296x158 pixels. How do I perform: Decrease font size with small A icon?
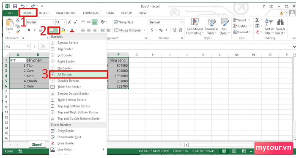pos(75,22)
